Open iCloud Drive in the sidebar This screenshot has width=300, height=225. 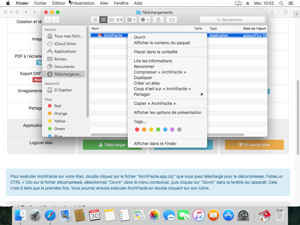click(x=65, y=44)
